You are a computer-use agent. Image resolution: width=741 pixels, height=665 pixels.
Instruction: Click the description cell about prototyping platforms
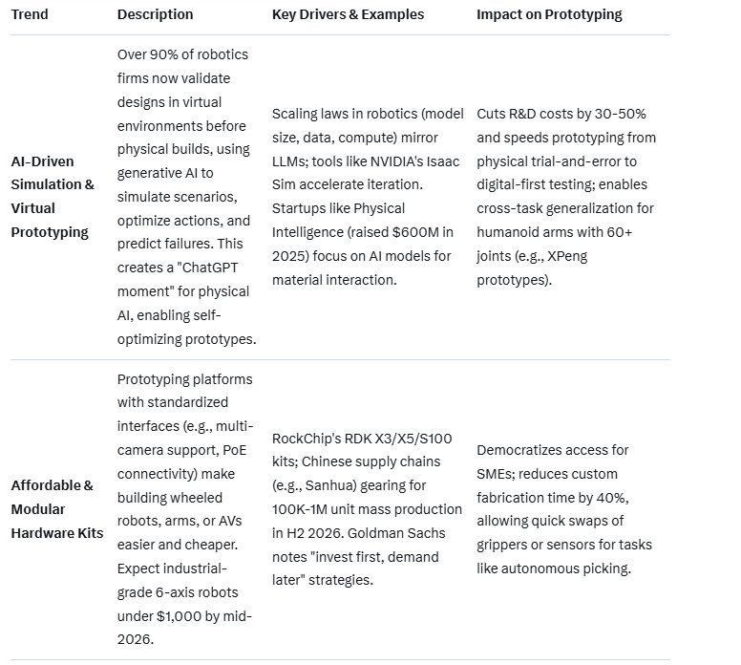point(181,508)
